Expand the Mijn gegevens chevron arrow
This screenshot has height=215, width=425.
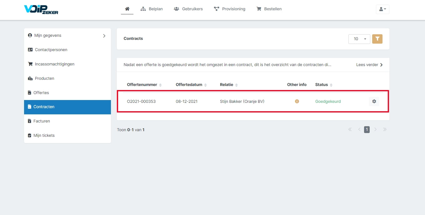[104, 36]
